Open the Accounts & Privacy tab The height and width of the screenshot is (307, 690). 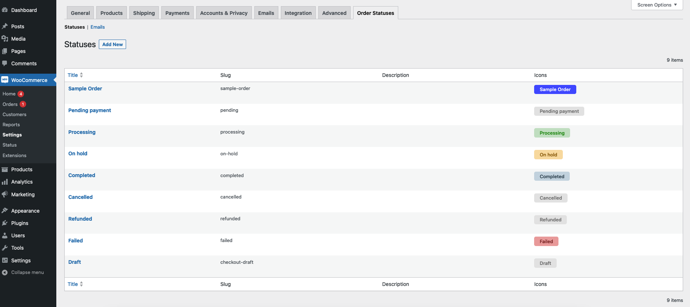click(x=223, y=13)
